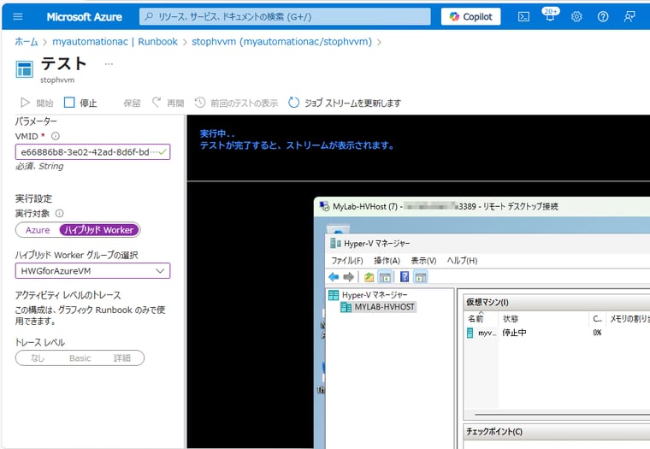Click the horizontal scrollbar in virtual machine list
This screenshot has height=449, width=650.
pyautogui.click(x=562, y=414)
